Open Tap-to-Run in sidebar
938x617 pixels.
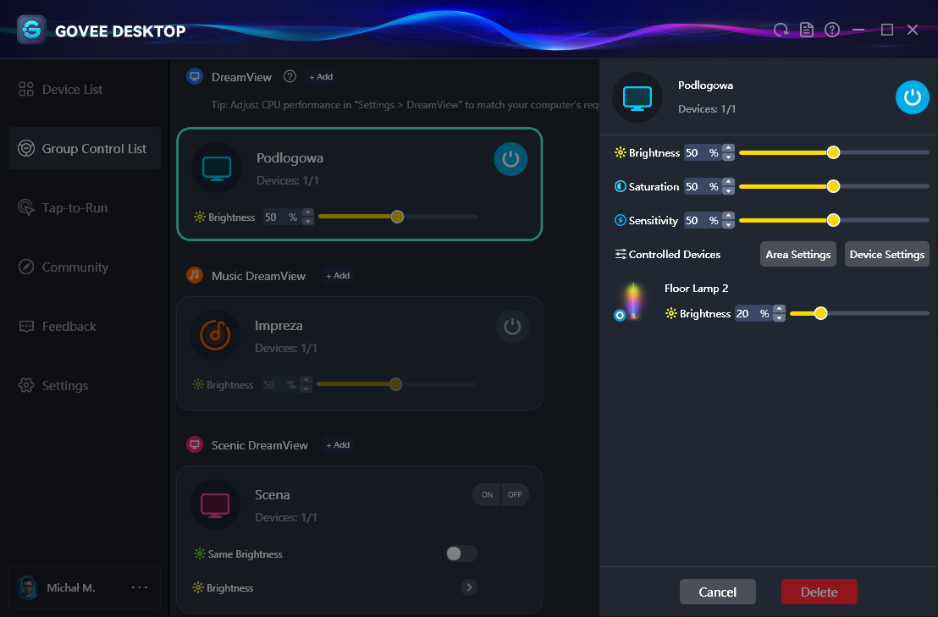[85, 207]
